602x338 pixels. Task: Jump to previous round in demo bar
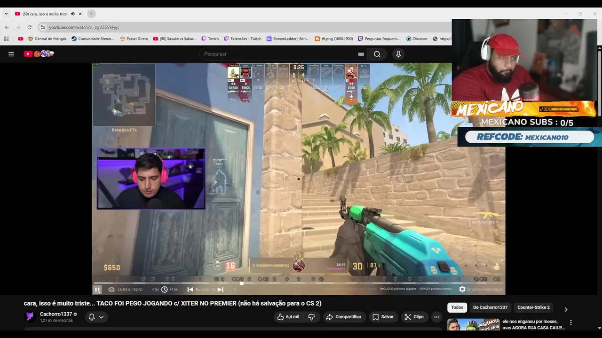190,290
